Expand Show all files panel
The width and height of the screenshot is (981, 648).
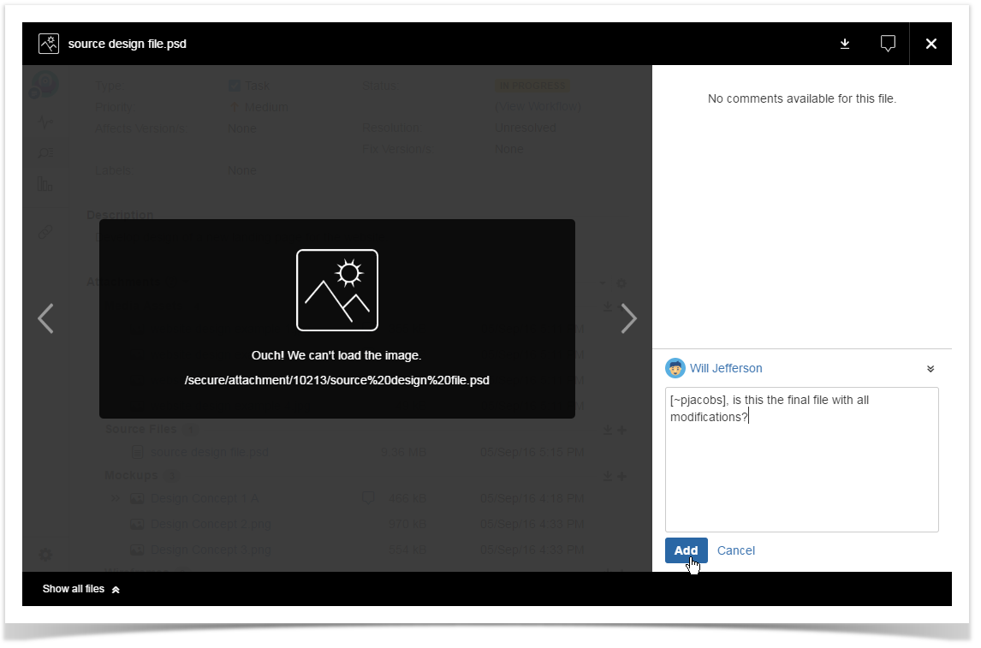81,589
